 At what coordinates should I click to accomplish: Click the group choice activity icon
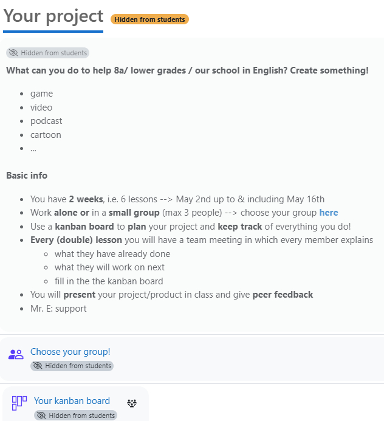pyautogui.click(x=16, y=354)
